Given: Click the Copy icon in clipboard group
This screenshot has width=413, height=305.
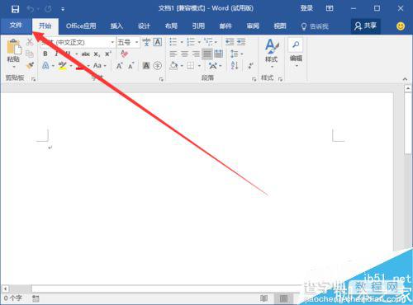Looking at the screenshot, I should point(30,54).
